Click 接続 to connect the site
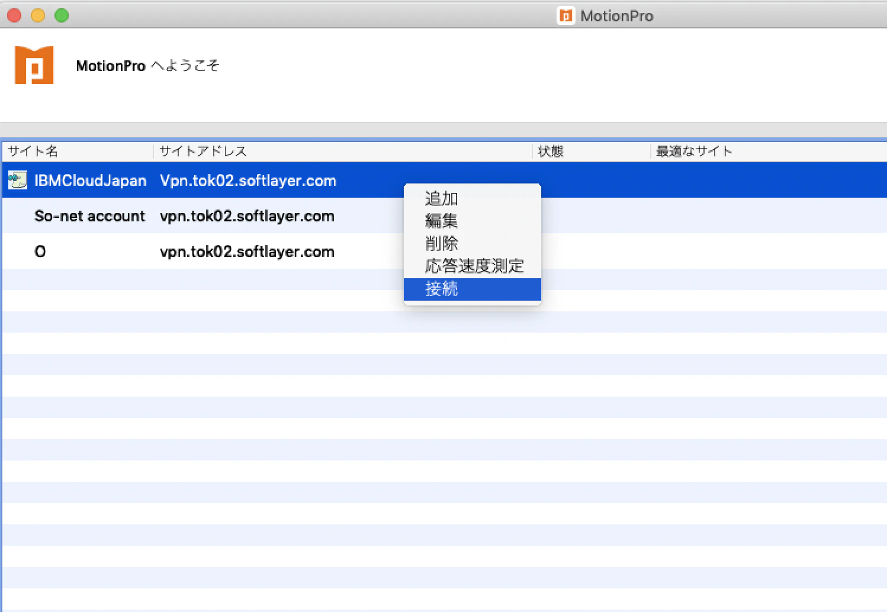887x612 pixels. click(x=472, y=289)
